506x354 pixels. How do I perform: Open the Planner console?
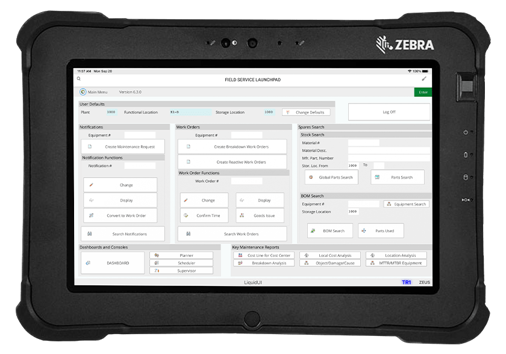click(181, 255)
